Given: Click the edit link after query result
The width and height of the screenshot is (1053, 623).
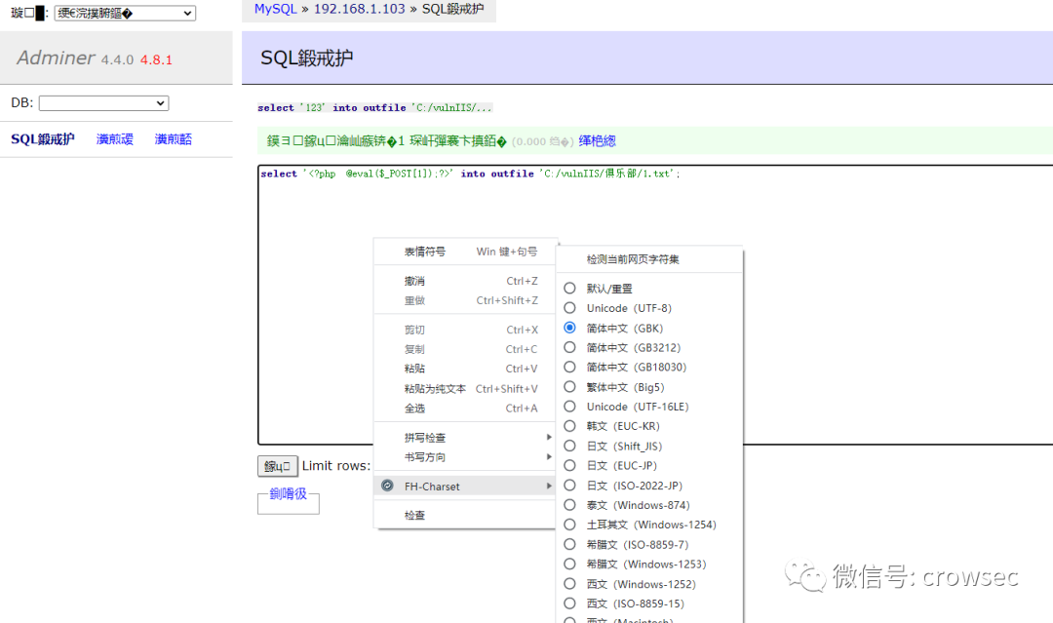Looking at the screenshot, I should pyautogui.click(x=597, y=141).
